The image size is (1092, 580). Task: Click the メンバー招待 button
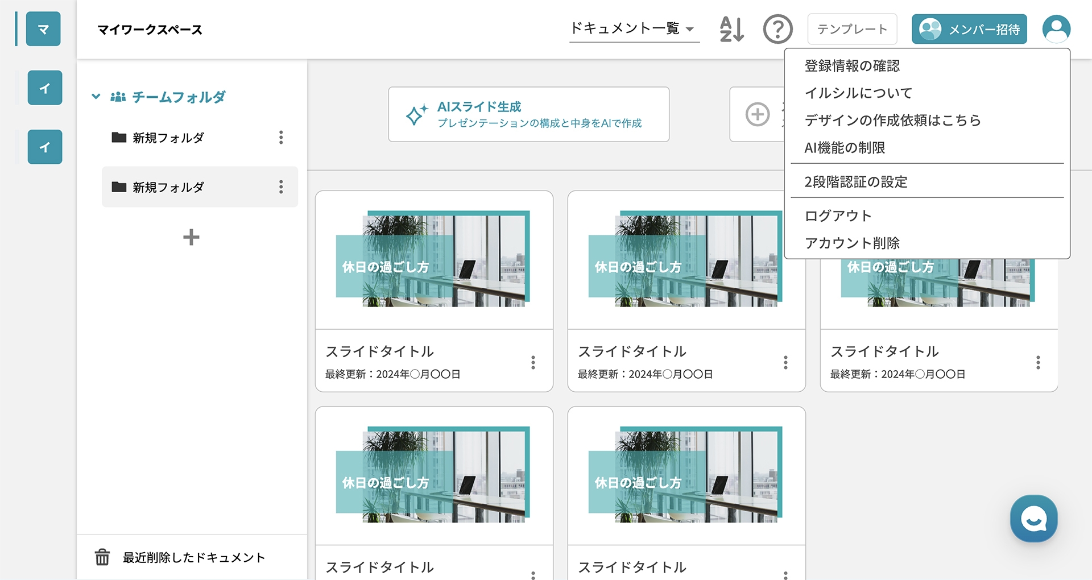[x=969, y=29]
